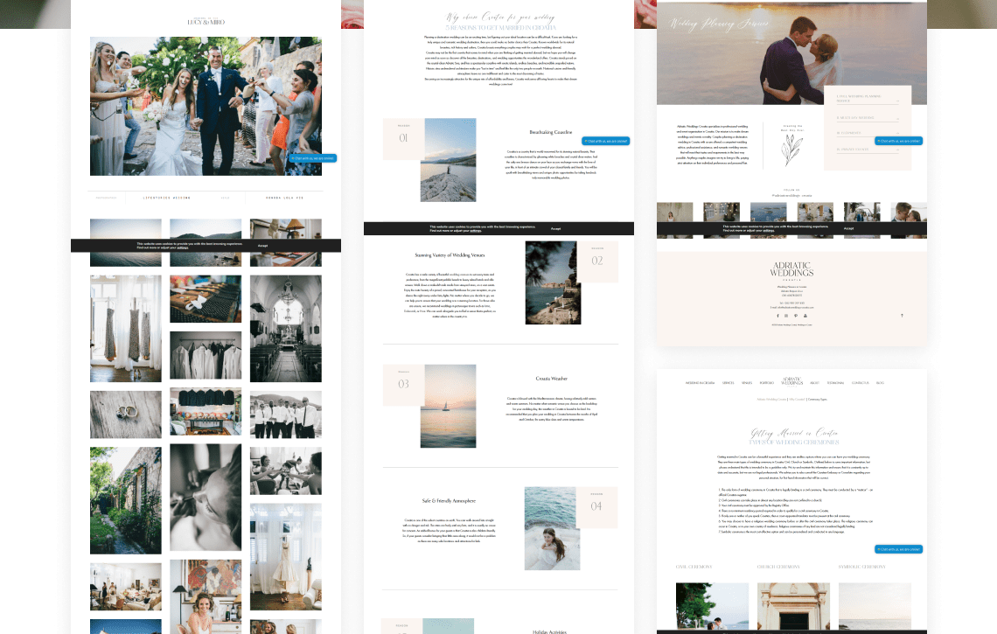Open the Venues menu item

[x=747, y=383]
